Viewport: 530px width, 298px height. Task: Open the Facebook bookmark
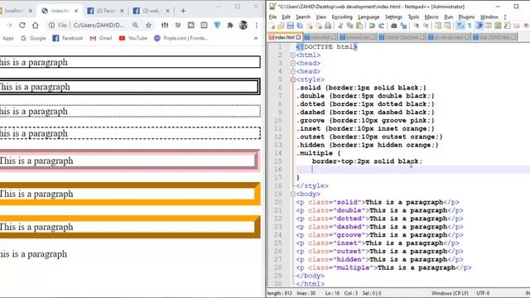(68, 38)
